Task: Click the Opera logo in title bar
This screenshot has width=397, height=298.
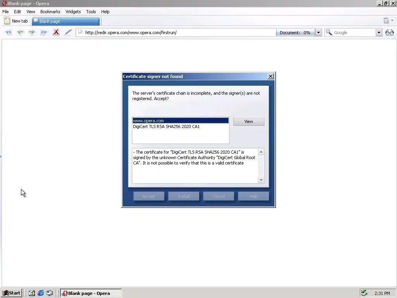Action: pos(4,3)
